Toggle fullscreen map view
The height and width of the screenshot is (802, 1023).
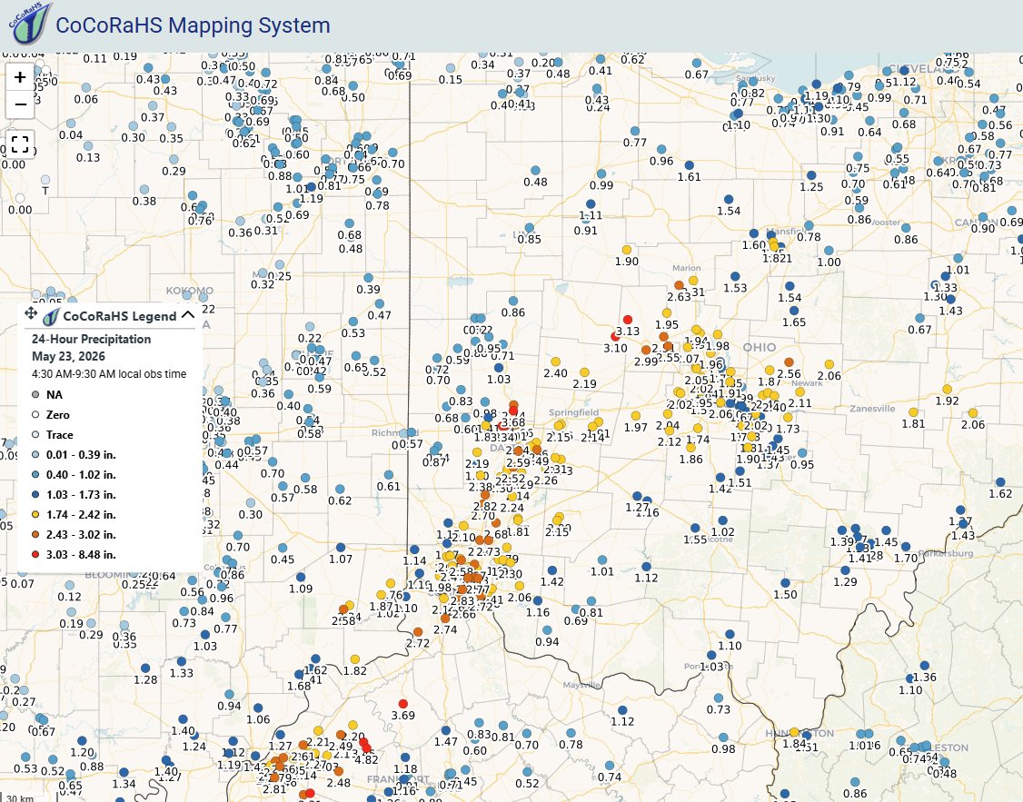click(x=20, y=144)
